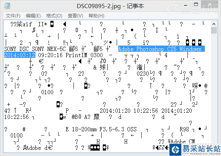Maximize the 记事本 window
Screen dimensions: 221x156
[x=196, y=5]
